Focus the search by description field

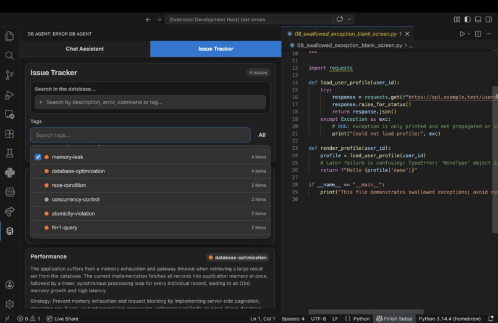pos(150,102)
